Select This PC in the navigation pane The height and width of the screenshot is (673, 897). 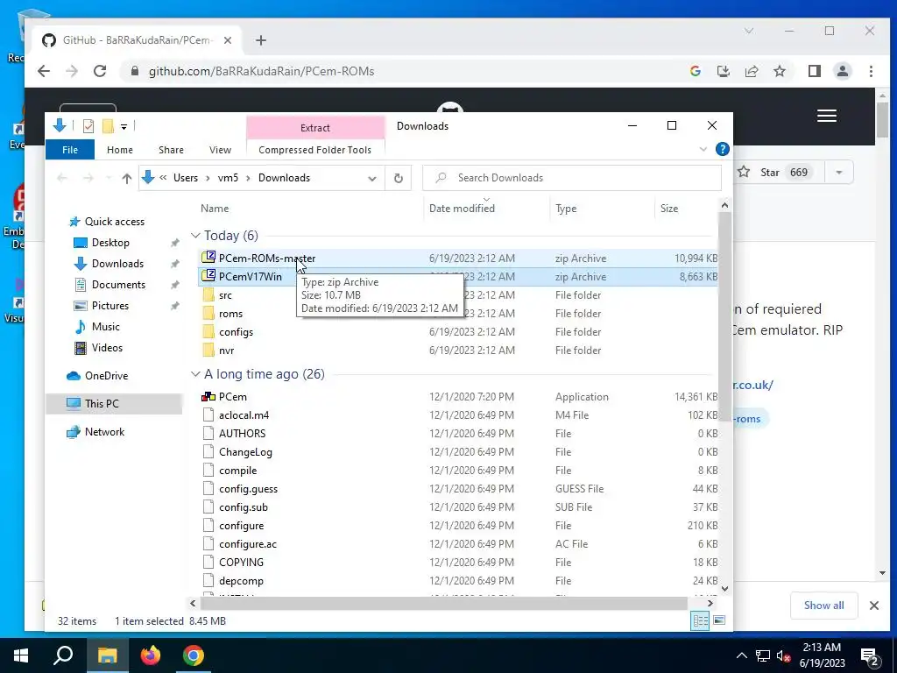102,404
